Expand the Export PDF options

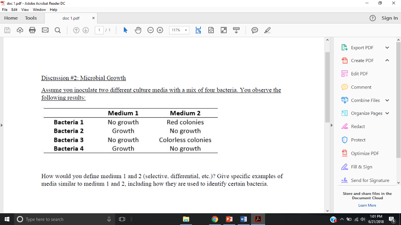tap(387, 47)
